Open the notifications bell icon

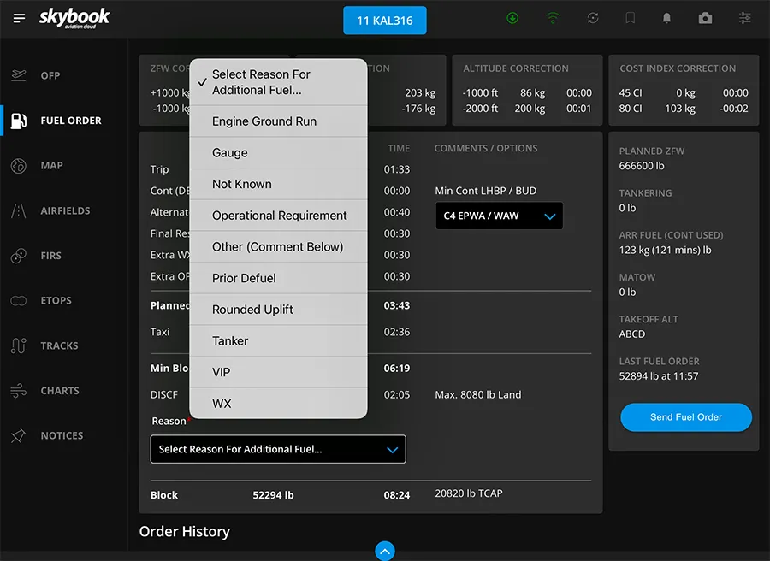click(667, 18)
